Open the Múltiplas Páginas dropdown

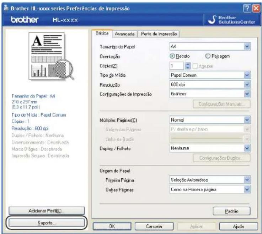click(x=210, y=120)
